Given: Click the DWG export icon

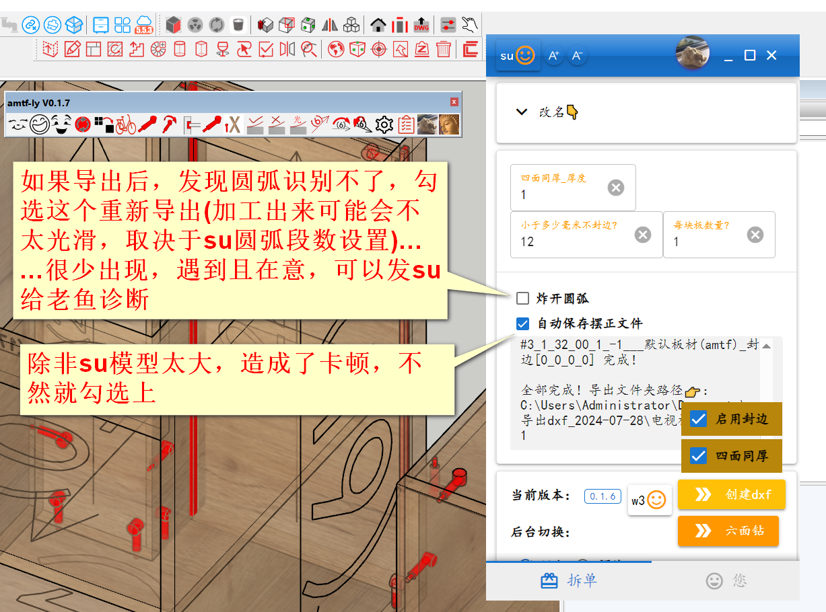Looking at the screenshot, I should tap(421, 26).
